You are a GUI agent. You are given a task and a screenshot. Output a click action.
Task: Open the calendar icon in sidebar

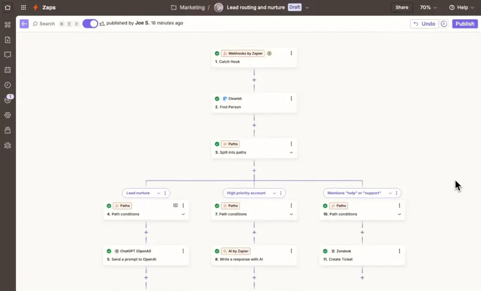[x=8, y=70]
